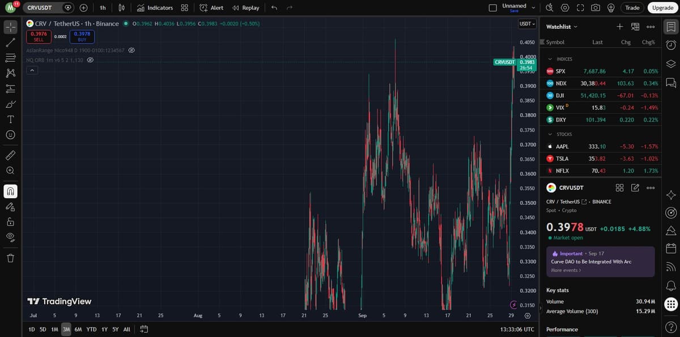Toggle magnet mode for drawings
This screenshot has width=680, height=337.
tap(10, 191)
